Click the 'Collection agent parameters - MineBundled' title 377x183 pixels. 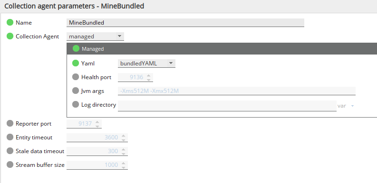pyautogui.click(x=74, y=6)
